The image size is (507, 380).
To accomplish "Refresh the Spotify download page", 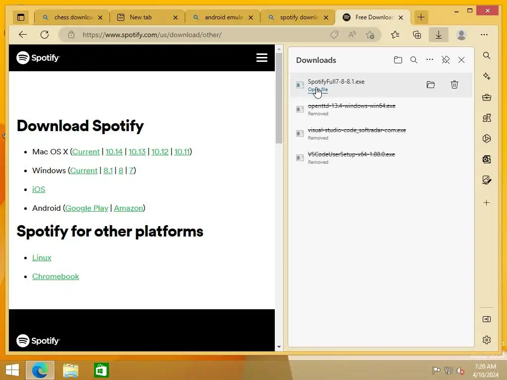I will (45, 35).
